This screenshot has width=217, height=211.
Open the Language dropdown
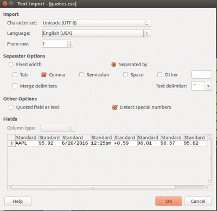(97, 33)
